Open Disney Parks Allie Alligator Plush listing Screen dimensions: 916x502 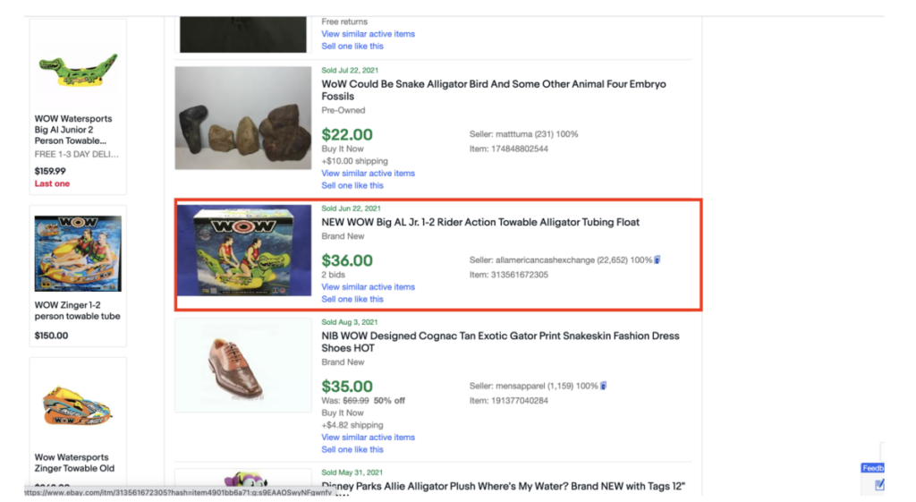pos(504,486)
